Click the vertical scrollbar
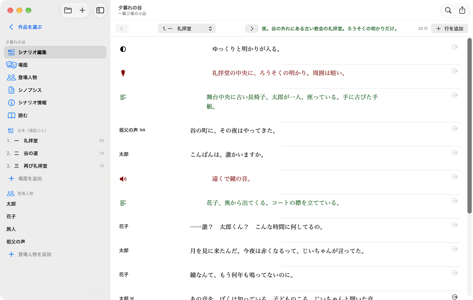 pyautogui.click(x=469, y=126)
